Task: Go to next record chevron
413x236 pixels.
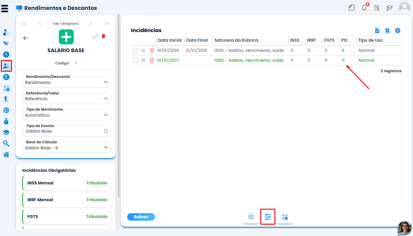Action: (91, 24)
